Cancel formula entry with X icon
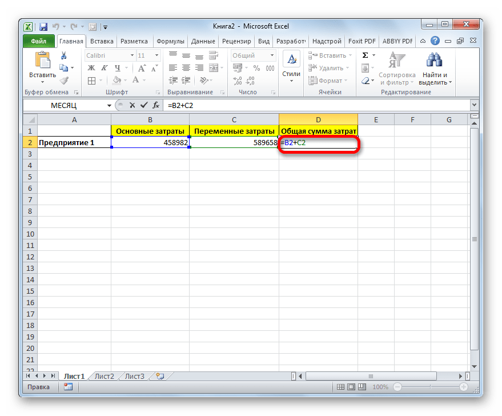This screenshot has height=416, width=502. (132, 106)
